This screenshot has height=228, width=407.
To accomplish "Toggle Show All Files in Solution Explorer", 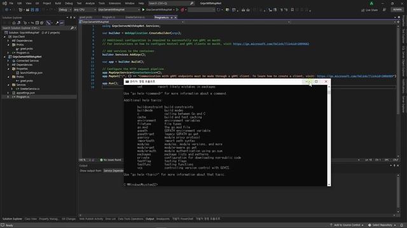I will point(42,23).
